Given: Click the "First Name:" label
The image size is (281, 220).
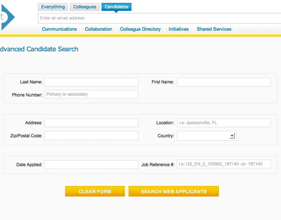Looking at the screenshot, I should tap(163, 82).
